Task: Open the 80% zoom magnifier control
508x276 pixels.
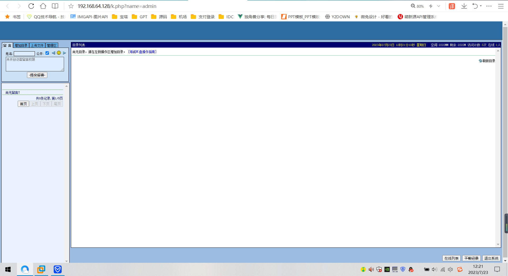Action: 417,6
